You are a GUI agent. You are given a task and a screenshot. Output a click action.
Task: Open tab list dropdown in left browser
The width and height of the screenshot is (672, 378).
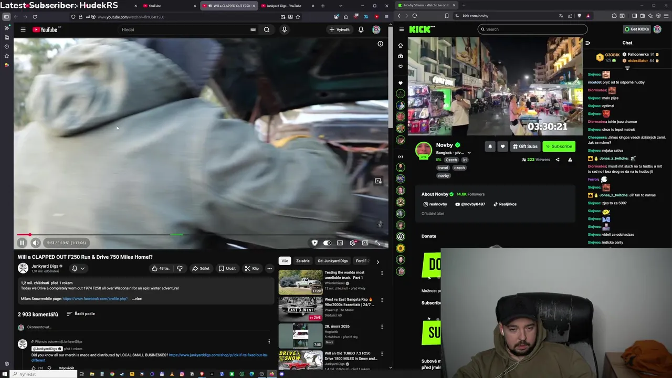point(341,6)
